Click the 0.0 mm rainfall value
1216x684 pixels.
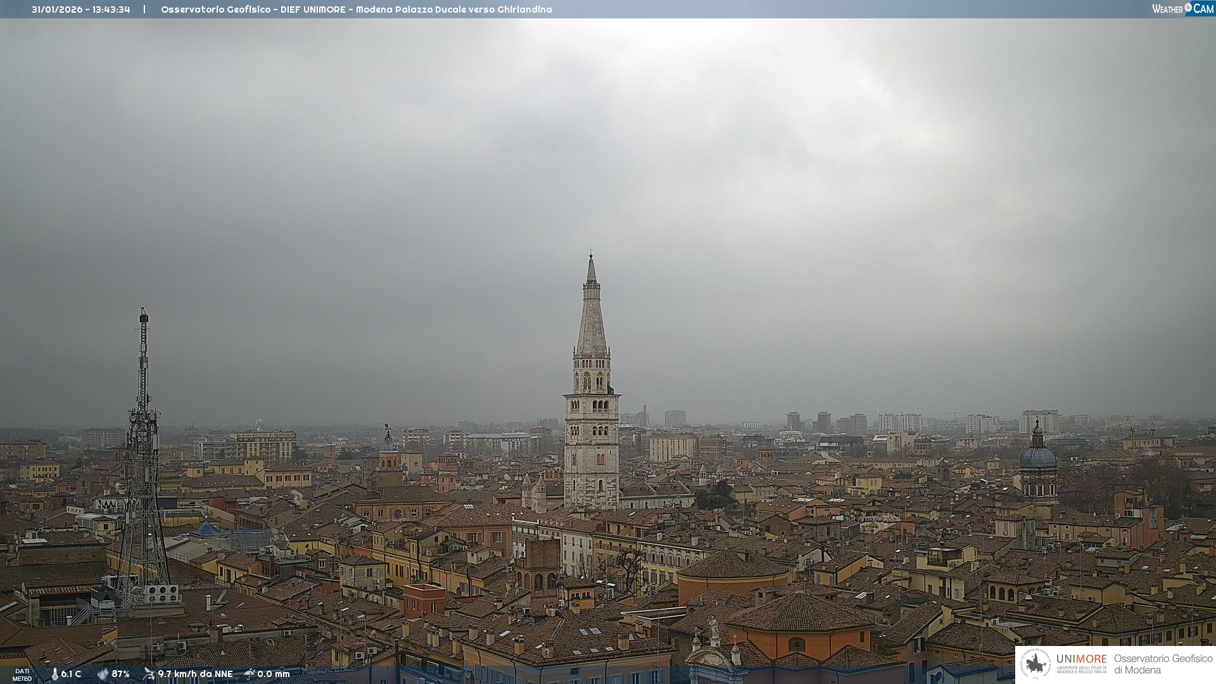pos(274,674)
